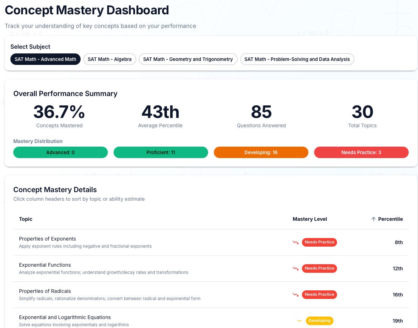This screenshot has height=328, width=418.
Task: Choose SAT Math - Problem-Solving and Data Analysis
Action: point(297,59)
